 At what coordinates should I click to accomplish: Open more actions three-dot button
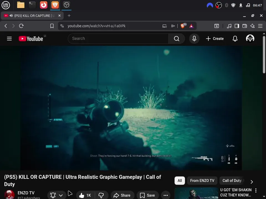[x=166, y=195]
